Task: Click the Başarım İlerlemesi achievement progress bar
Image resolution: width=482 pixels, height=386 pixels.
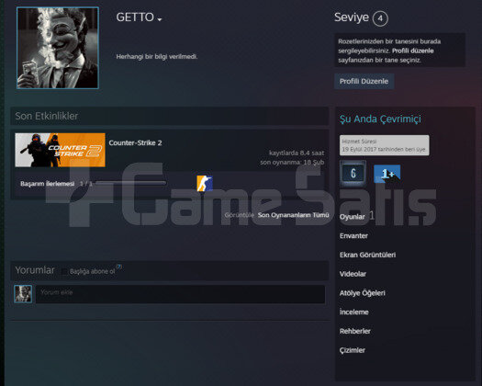Action: (x=131, y=183)
